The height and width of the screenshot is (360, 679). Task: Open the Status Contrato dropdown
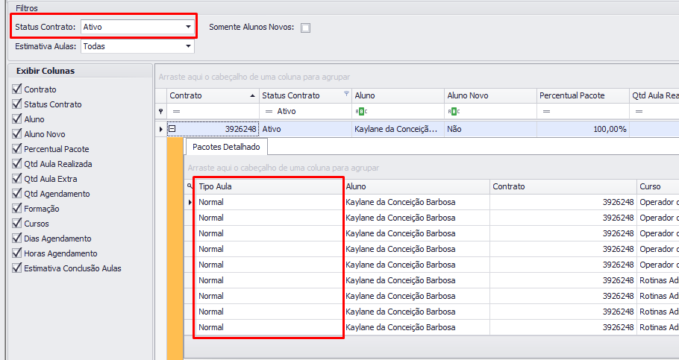188,27
